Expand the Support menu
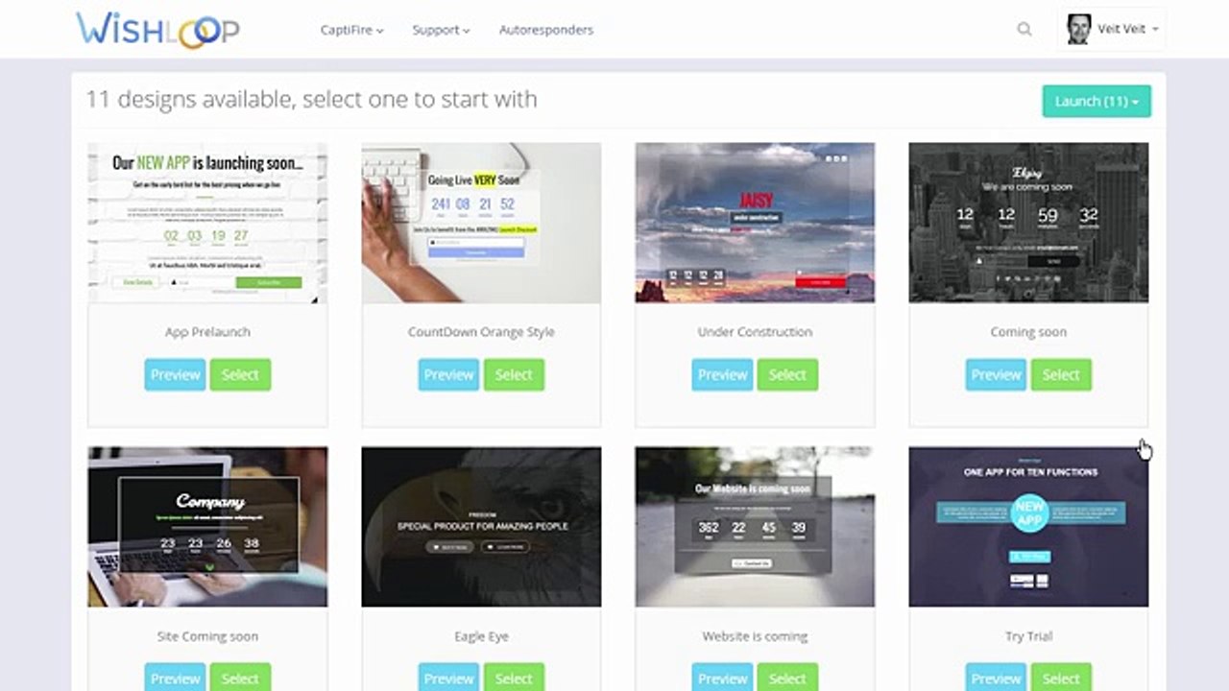The height and width of the screenshot is (691, 1229). [x=441, y=30]
